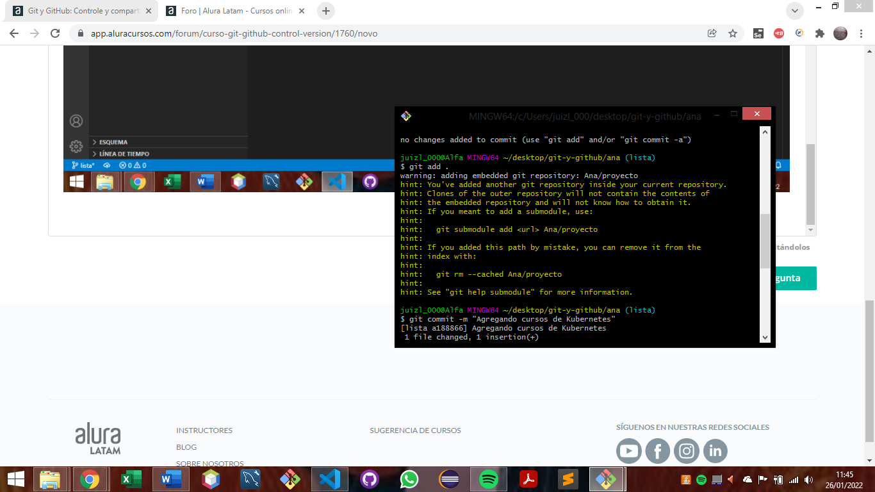Close the 'Foro | Alura Latam' browser tab
Image resolution: width=875 pixels, height=492 pixels.
coord(303,11)
